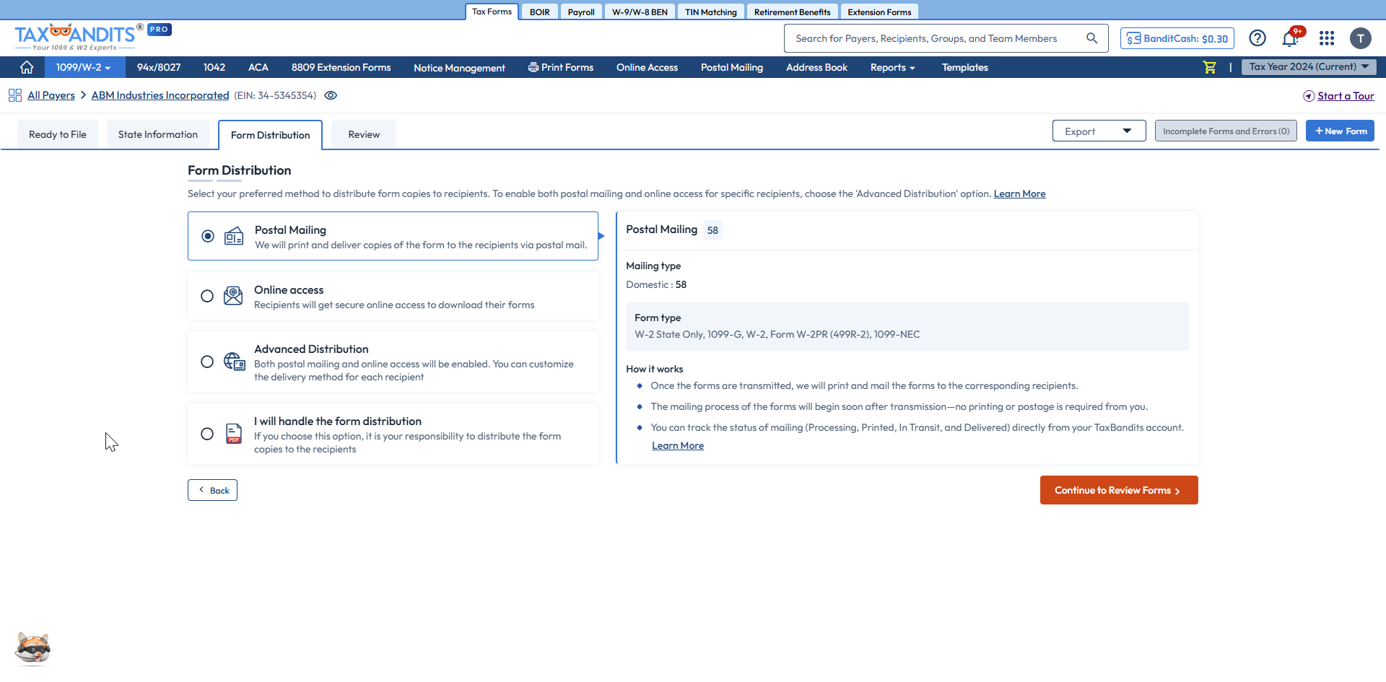Viewport: 1386px width, 682px height.
Task: Open the Retirement Benefits top tab
Action: (793, 12)
